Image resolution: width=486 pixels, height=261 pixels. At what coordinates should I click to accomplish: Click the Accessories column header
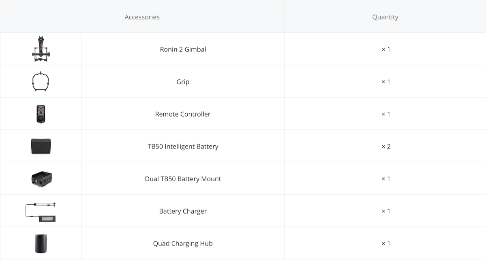(x=142, y=17)
